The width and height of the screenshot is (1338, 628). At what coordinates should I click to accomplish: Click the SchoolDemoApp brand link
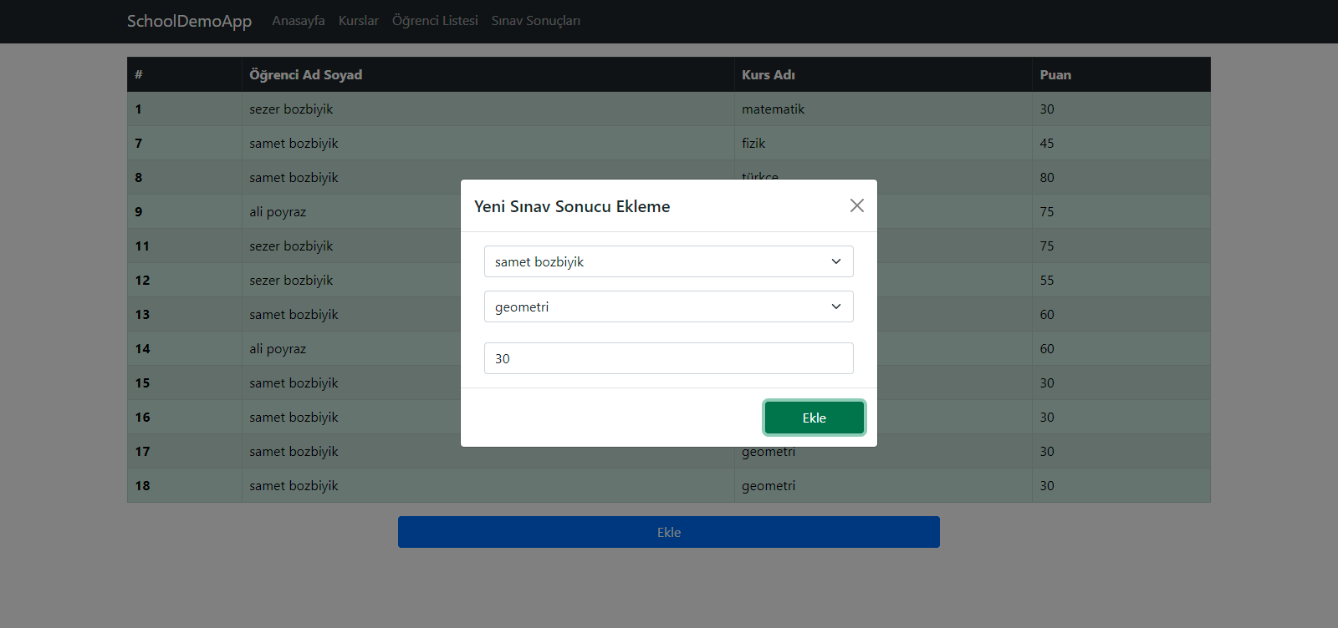click(189, 21)
